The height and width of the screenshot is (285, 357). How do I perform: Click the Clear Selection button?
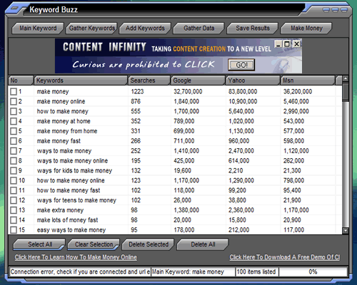click(x=94, y=244)
